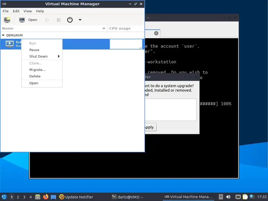
Task: Open the File menu
Action: [5, 11]
